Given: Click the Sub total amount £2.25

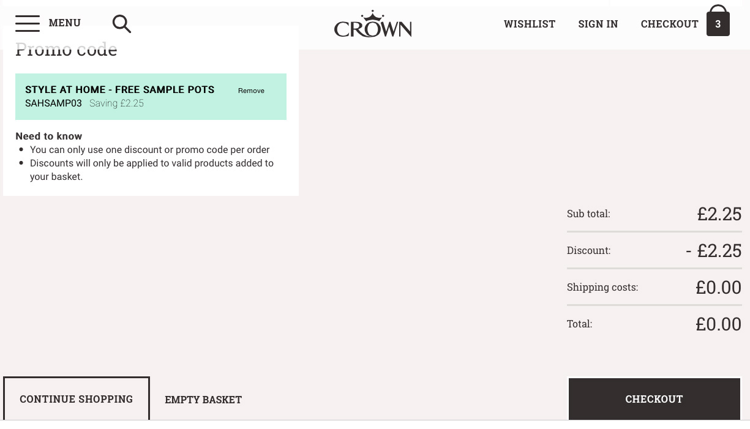Looking at the screenshot, I should click(x=719, y=214).
